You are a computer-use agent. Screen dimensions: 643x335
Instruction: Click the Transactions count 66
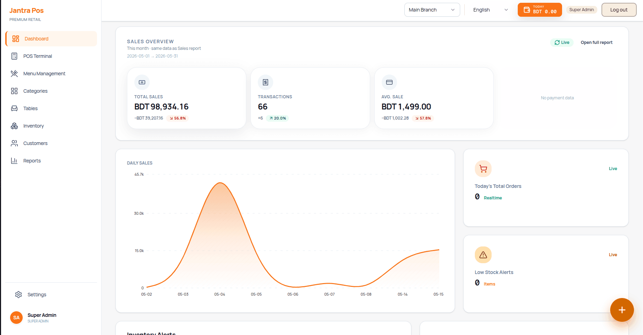tap(263, 107)
